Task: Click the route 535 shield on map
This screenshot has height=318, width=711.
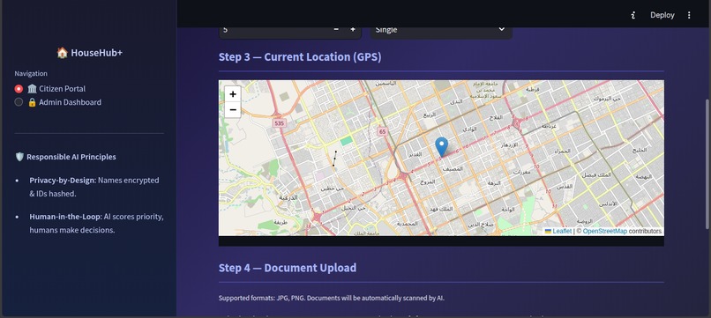Action: click(279, 123)
